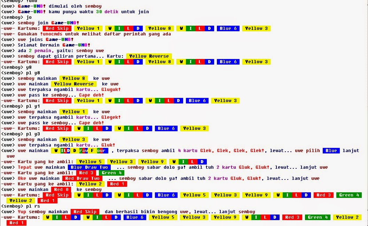Click the '<semboy> pl y8' command line
This screenshot has height=226, width=368.
tap(21, 73)
